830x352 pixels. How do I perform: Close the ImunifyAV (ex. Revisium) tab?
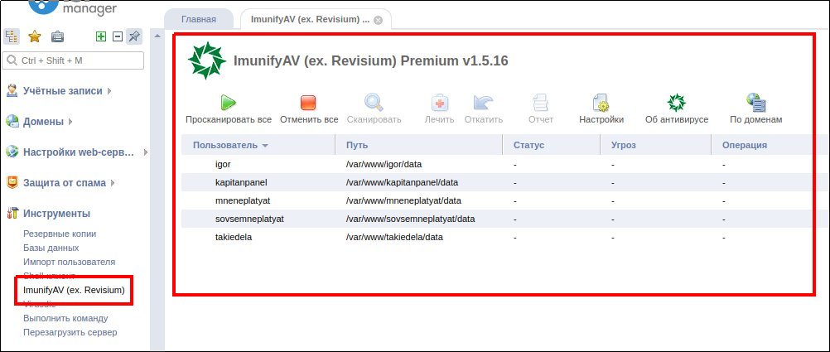pyautogui.click(x=378, y=20)
